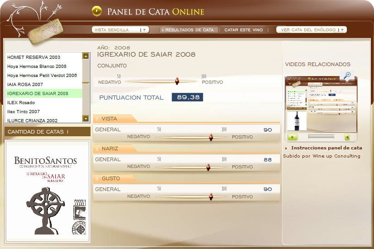This screenshot has width=374, height=249.
Task: Open the Benito Santos wine label image
Action: (x=47, y=191)
